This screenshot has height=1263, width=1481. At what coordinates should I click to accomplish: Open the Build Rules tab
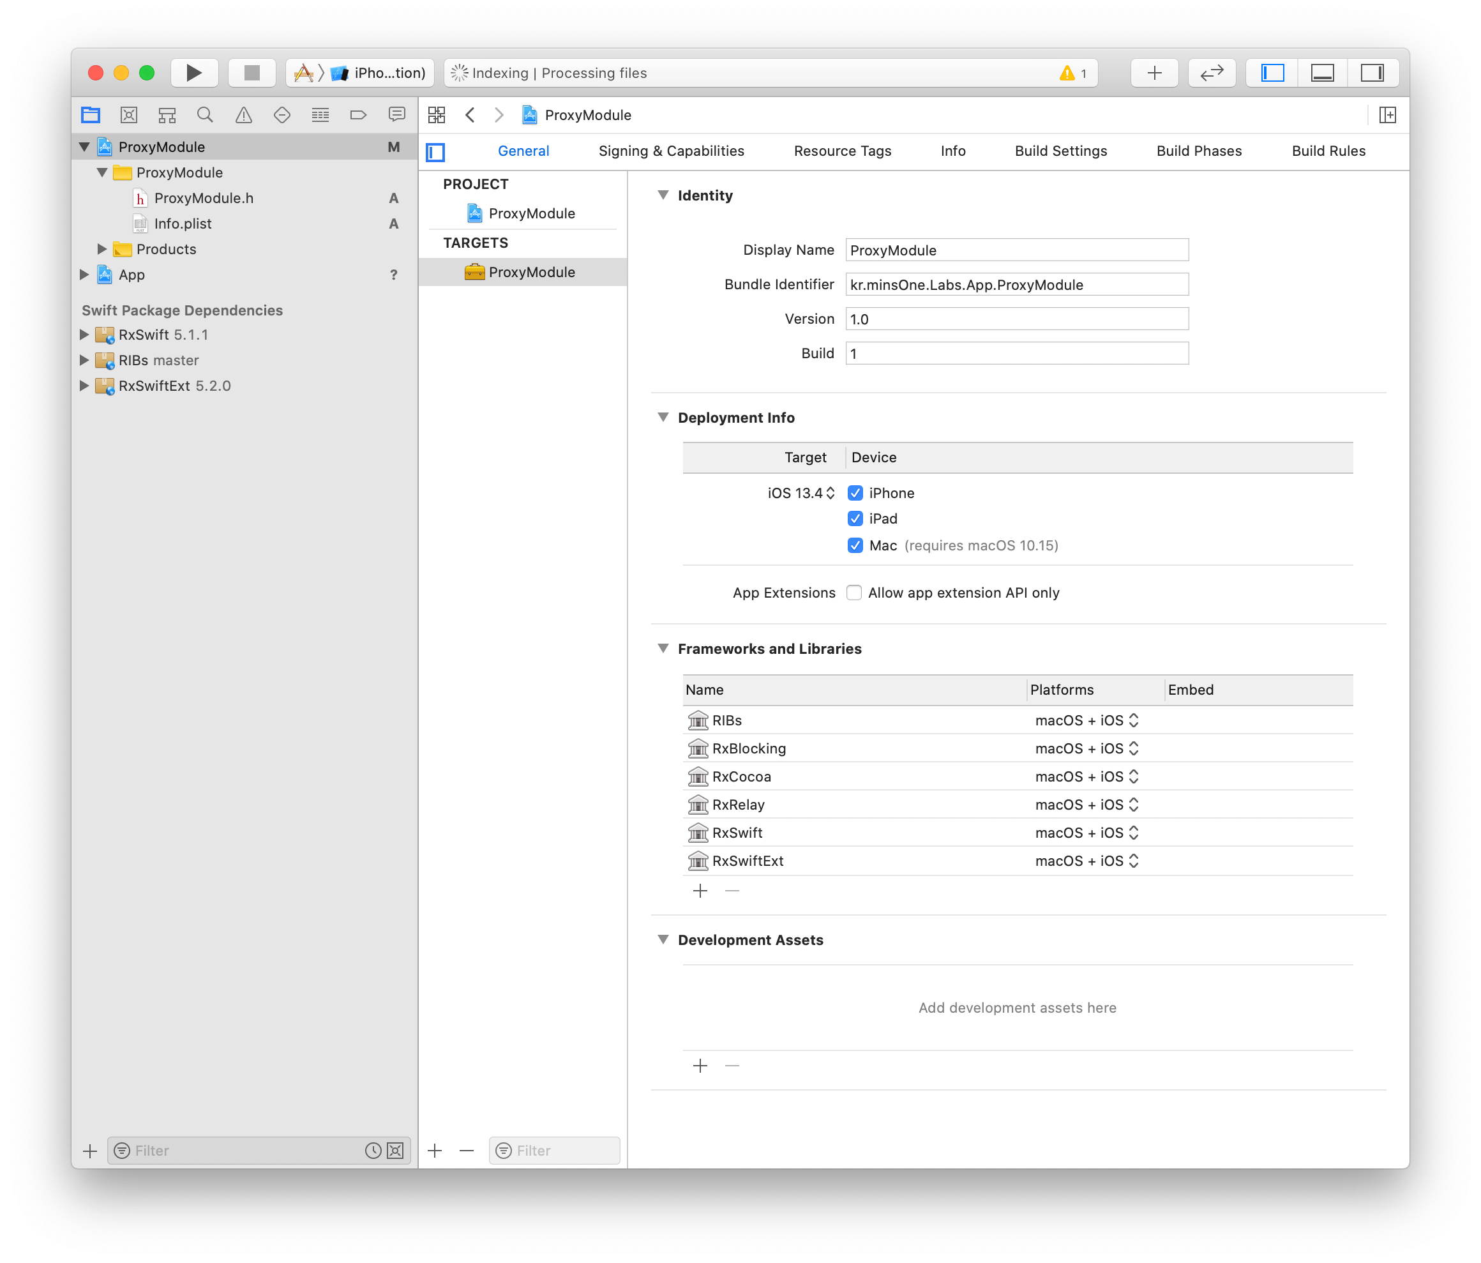pos(1328,151)
